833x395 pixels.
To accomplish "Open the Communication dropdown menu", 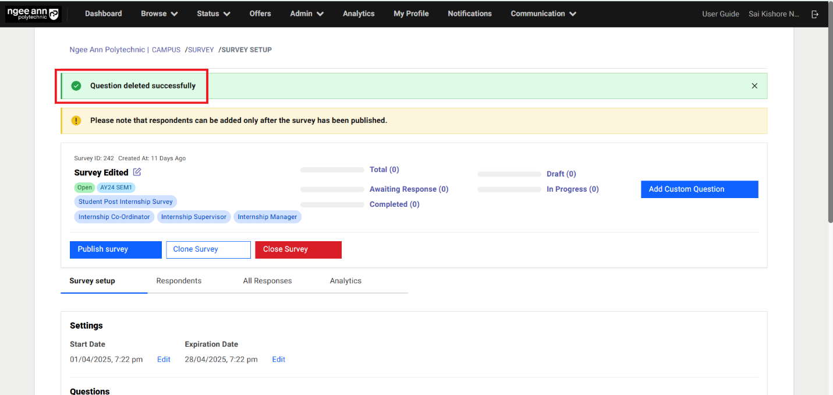I will (x=543, y=13).
